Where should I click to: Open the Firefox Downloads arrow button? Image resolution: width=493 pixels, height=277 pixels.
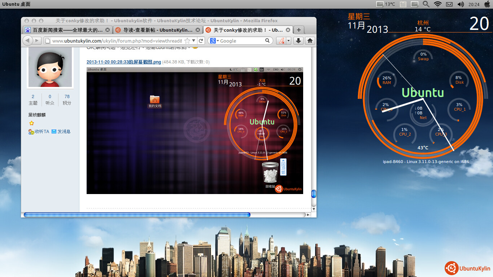point(298,41)
